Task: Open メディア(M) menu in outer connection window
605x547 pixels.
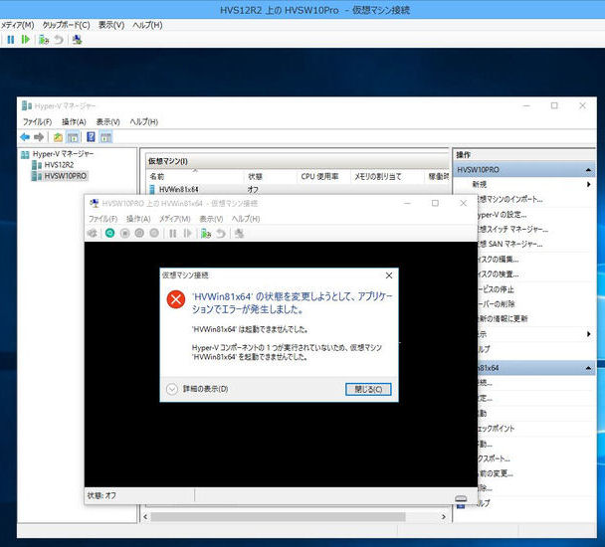Action: (x=17, y=25)
